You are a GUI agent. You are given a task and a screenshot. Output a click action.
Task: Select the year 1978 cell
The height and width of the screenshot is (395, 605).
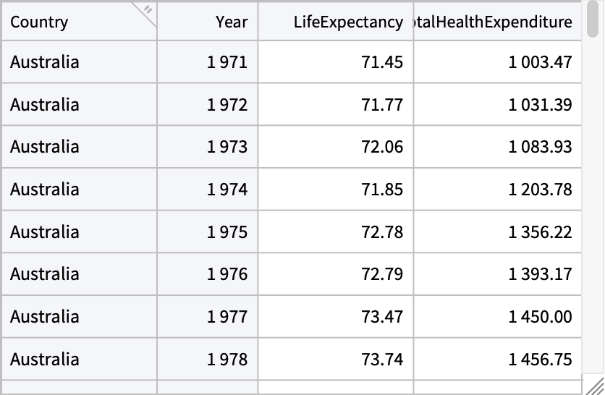[227, 360]
